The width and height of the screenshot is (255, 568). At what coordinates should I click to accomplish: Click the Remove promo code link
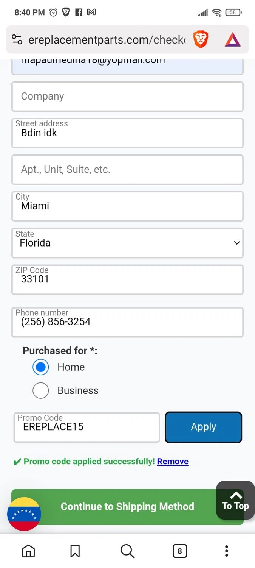[x=173, y=461]
